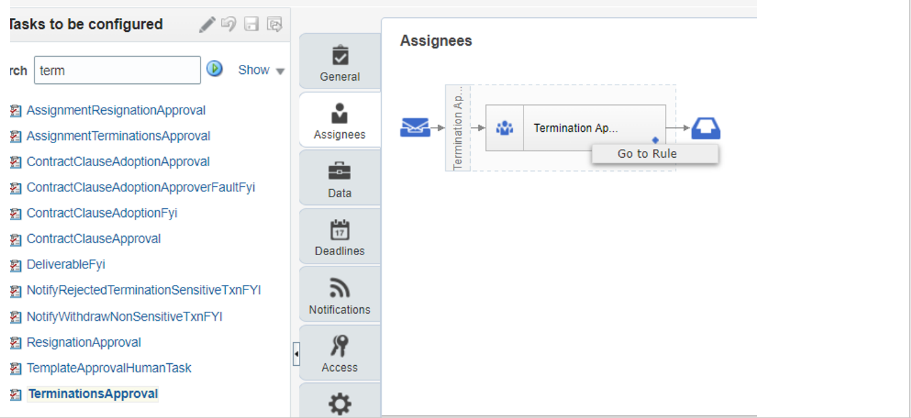Select the envelope start node in the diagram

415,127
